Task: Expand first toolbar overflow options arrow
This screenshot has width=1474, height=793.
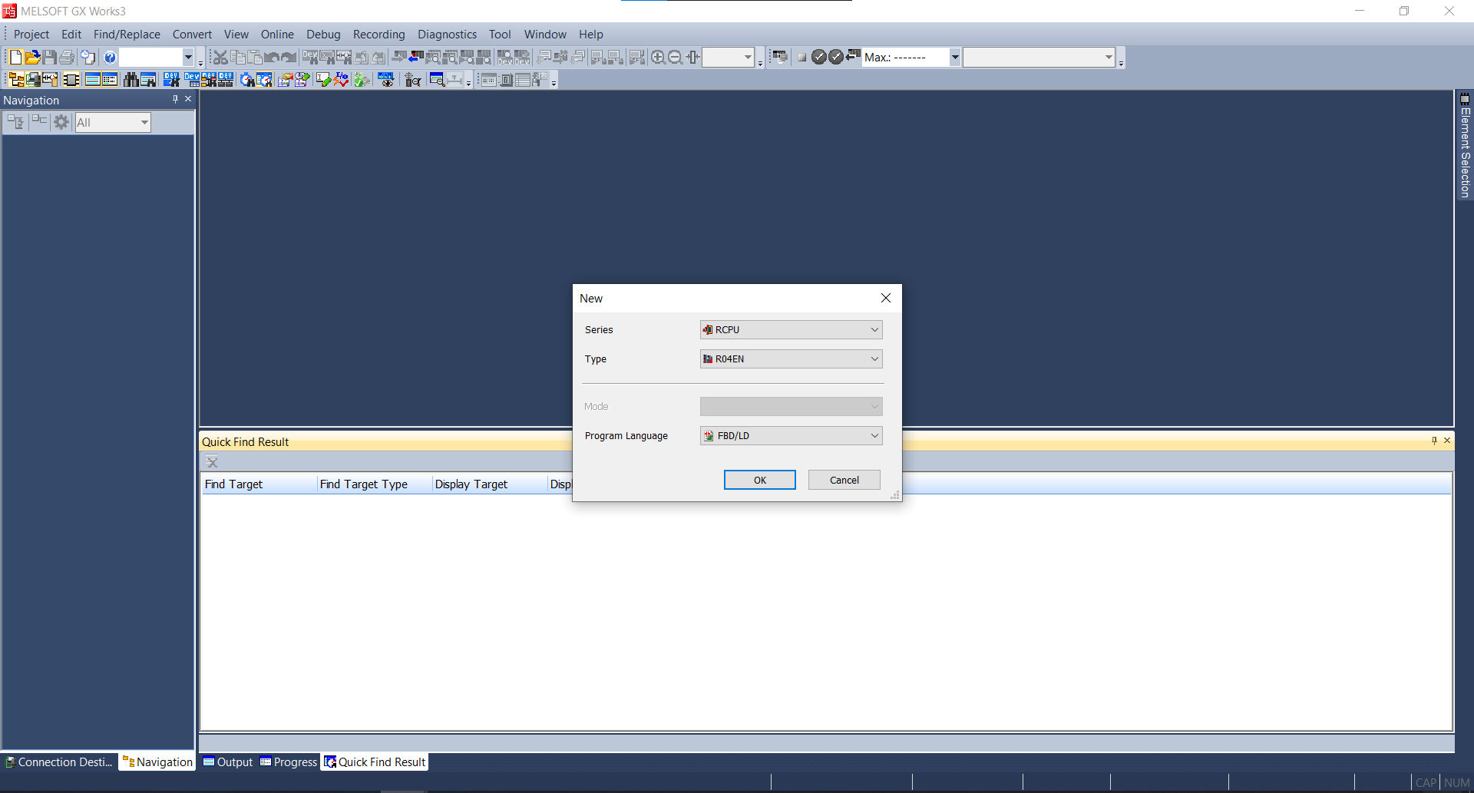Action: (200, 63)
